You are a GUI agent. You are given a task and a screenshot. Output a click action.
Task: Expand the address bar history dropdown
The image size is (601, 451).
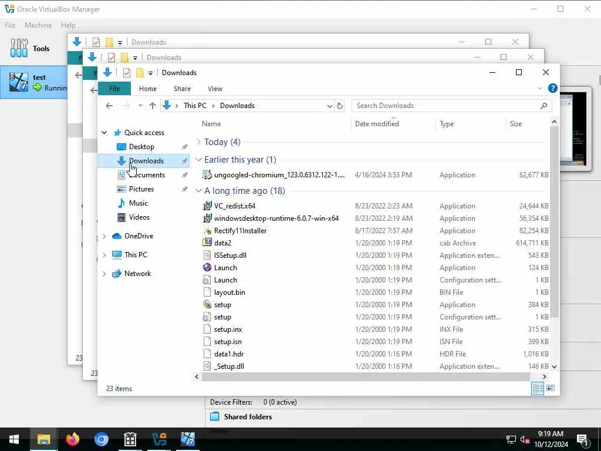(329, 106)
